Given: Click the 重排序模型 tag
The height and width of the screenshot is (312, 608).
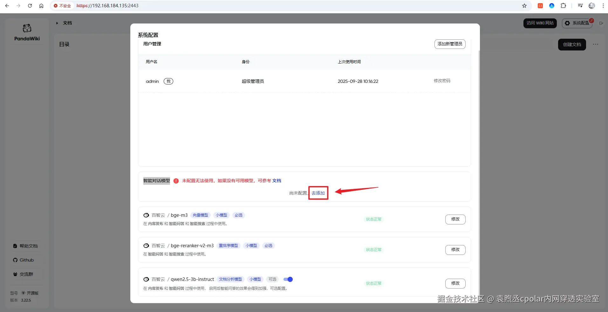Looking at the screenshot, I should point(229,246).
